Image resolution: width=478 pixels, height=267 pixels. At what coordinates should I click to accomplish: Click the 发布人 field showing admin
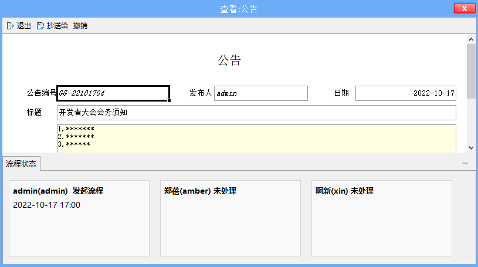click(x=261, y=93)
